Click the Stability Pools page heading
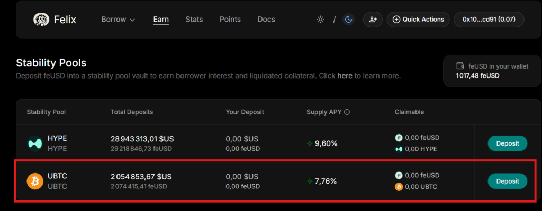The width and height of the screenshot is (542, 211). (51, 63)
